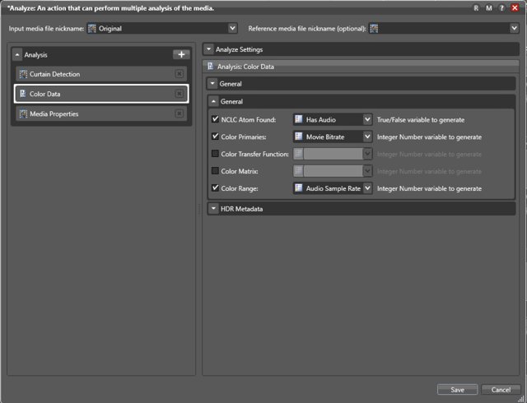This screenshot has height=403, width=527.
Task: Select Media Properties in analysis list
Action: 101,113
